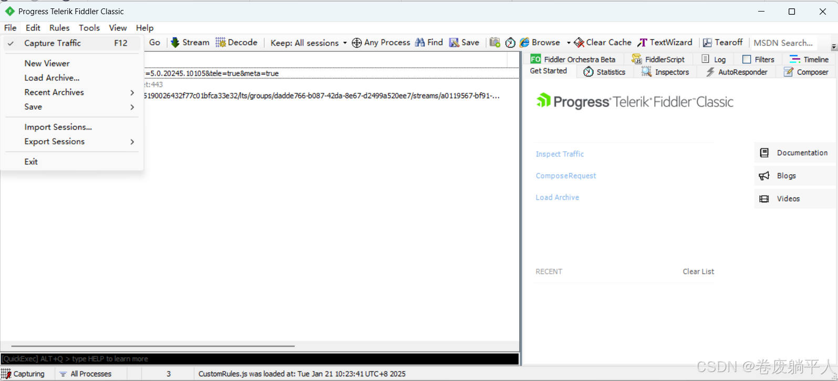838x381 pixels.
Task: Open the Edit menu
Action: tap(33, 28)
